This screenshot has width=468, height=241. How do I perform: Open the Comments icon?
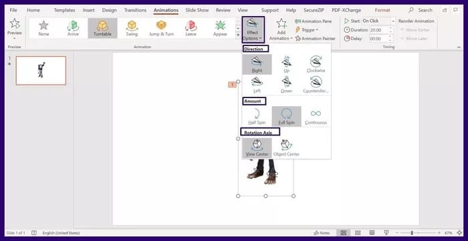click(x=455, y=11)
